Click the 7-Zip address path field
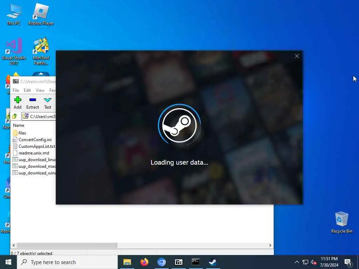 click(x=39, y=116)
